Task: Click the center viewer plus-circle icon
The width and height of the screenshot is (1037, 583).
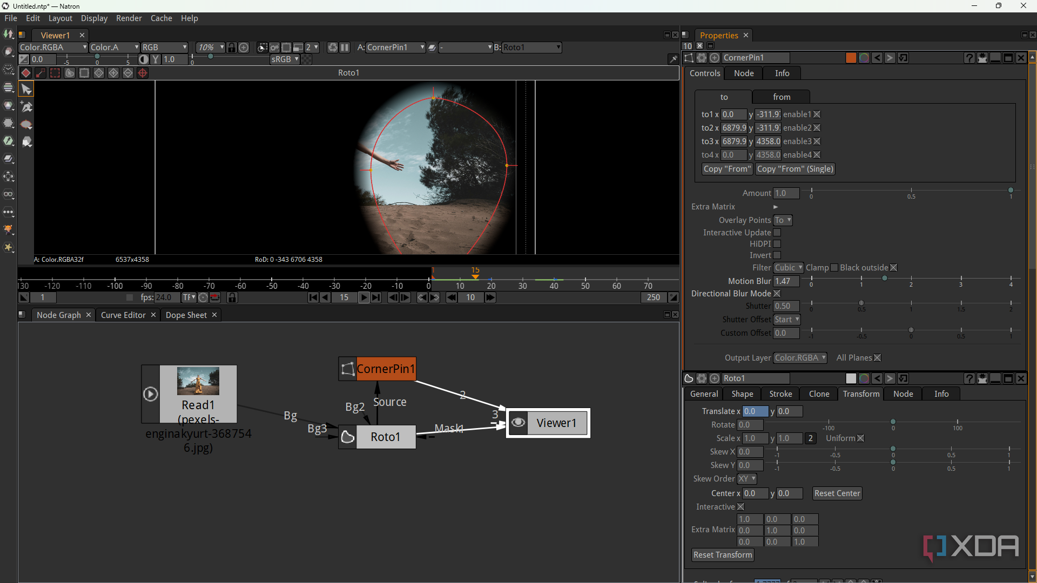Action: point(244,48)
